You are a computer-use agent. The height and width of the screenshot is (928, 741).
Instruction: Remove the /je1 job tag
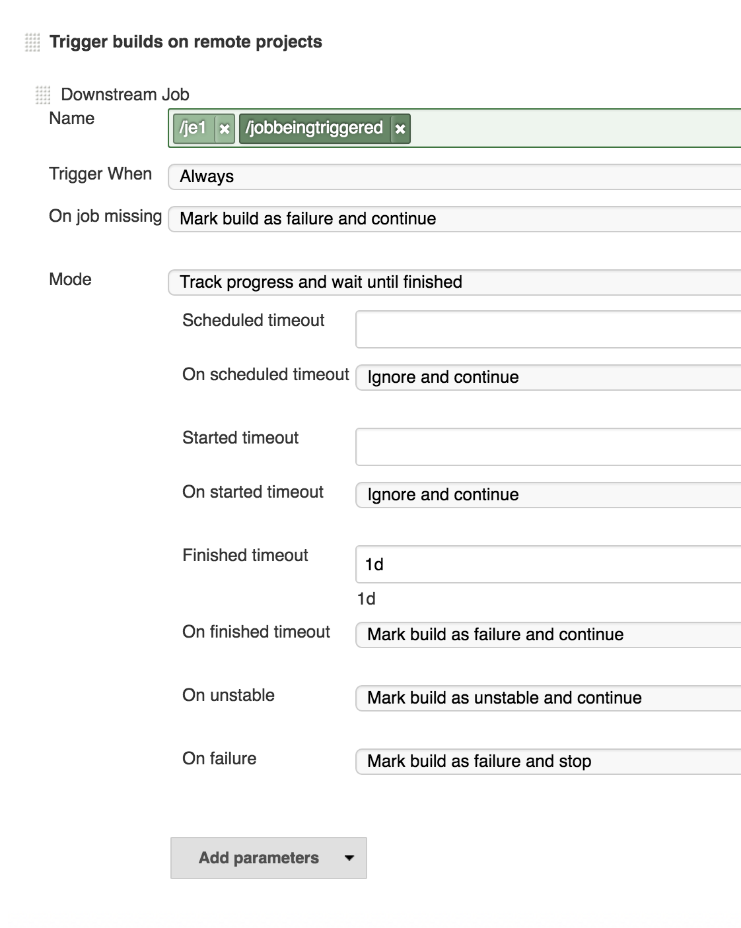point(225,129)
